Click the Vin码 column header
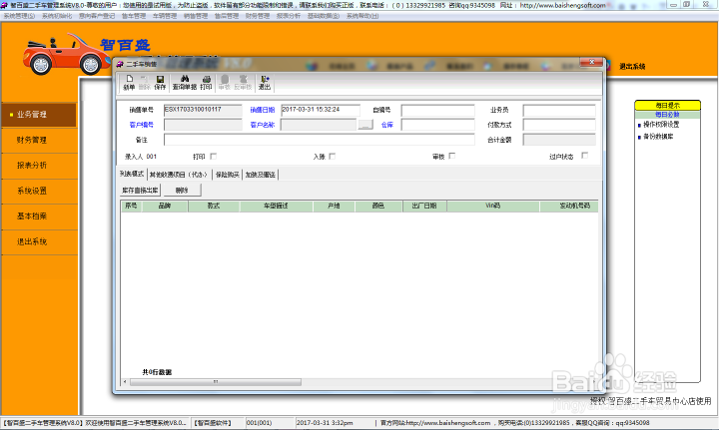The image size is (719, 430). (493, 207)
